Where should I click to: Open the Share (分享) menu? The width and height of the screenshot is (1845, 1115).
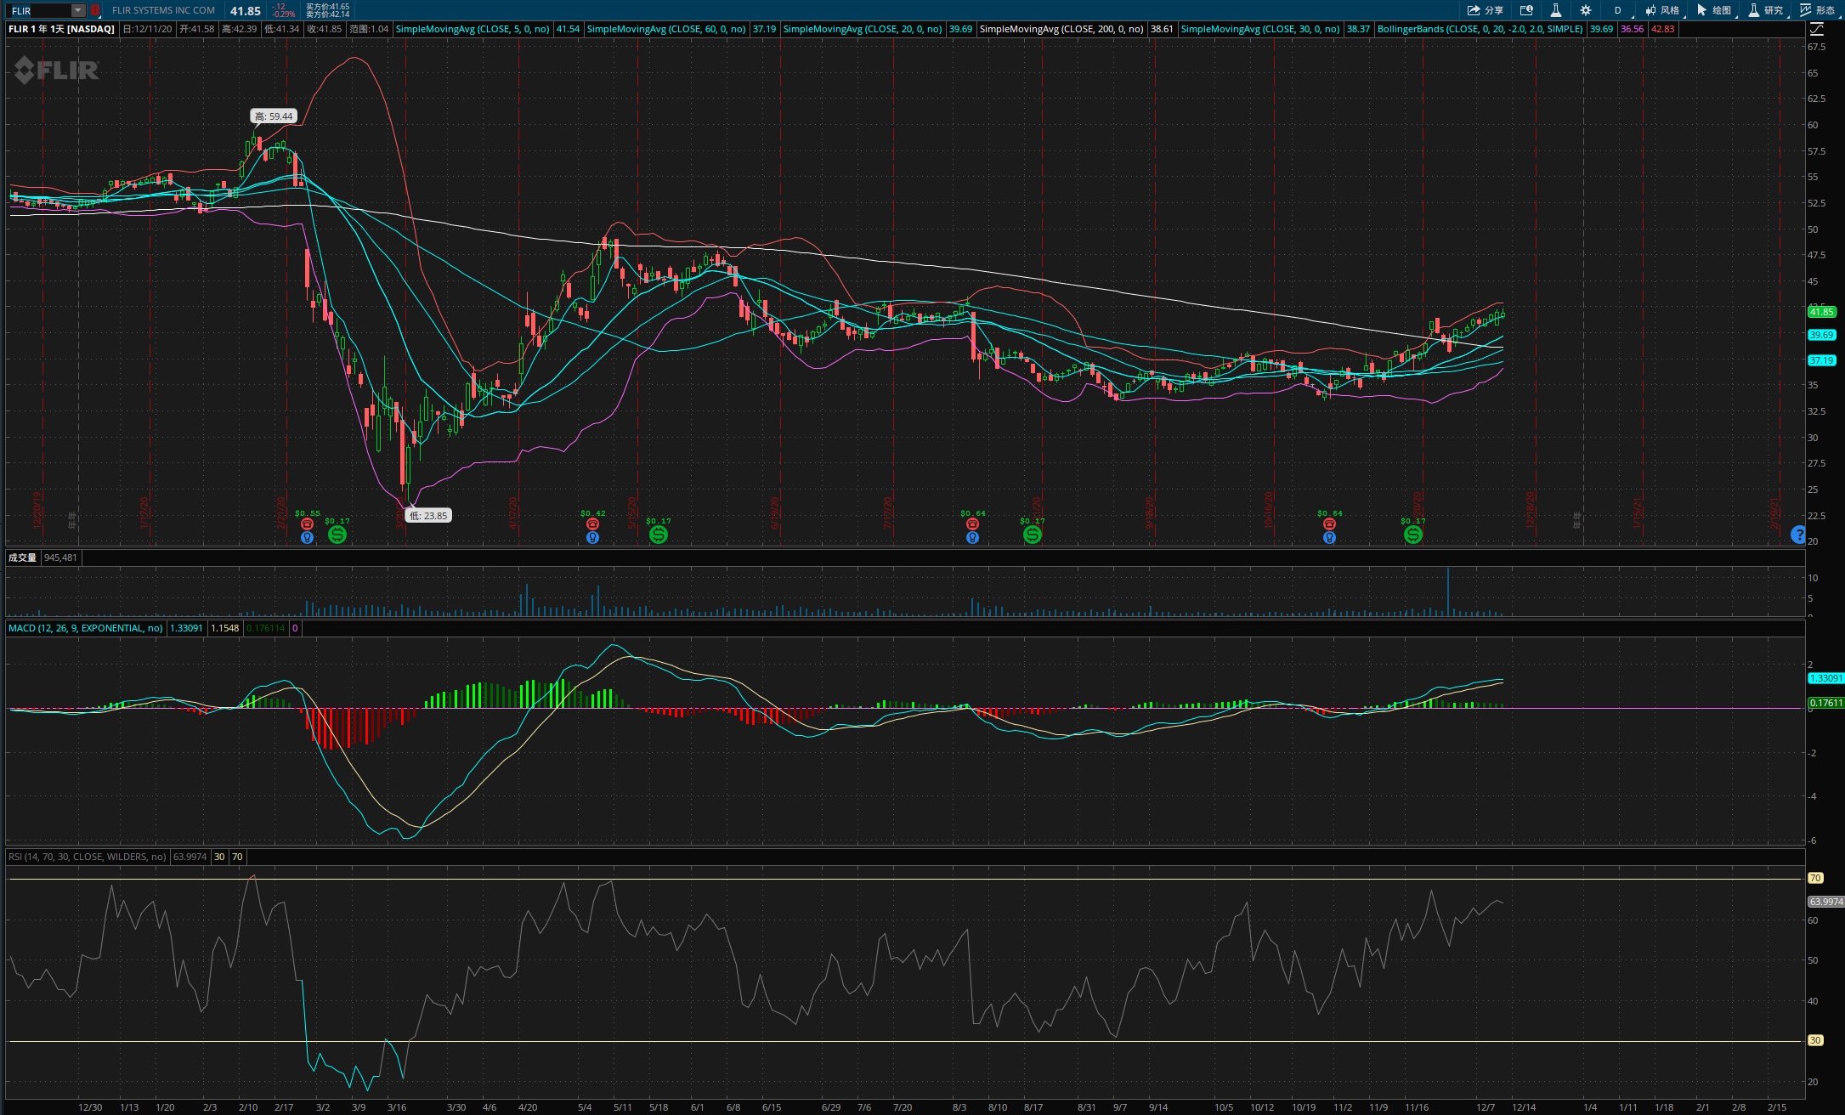pyautogui.click(x=1485, y=10)
